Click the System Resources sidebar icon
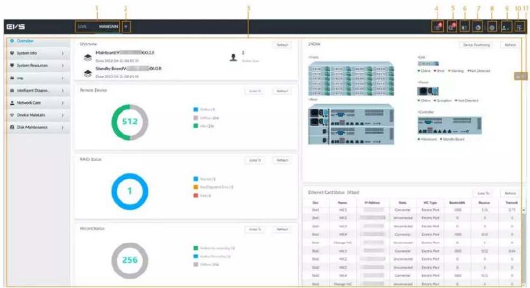The image size is (530, 288). [12, 65]
